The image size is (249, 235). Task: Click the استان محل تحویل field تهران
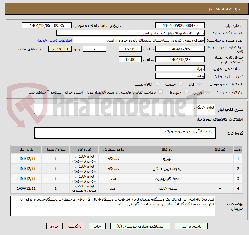(x=180, y=68)
